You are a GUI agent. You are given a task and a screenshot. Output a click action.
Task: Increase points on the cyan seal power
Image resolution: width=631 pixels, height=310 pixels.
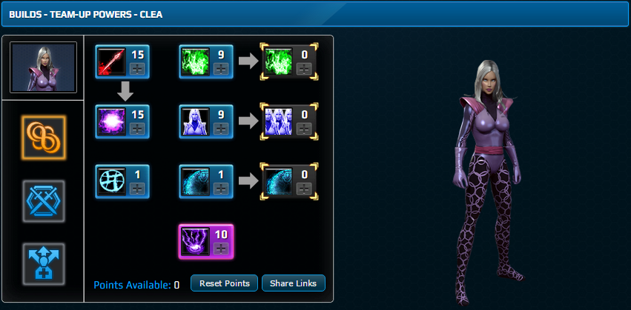tap(138, 188)
